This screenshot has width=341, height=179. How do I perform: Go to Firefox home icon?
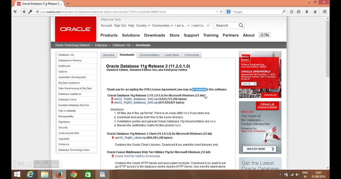point(315,12)
